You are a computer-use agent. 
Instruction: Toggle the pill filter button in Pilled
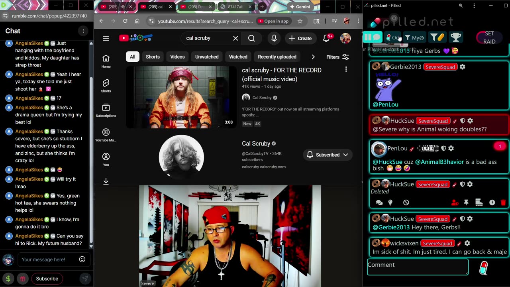pyautogui.click(x=437, y=37)
